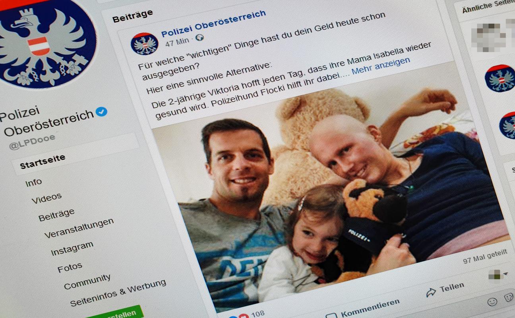Expand post text with Mehr anzeigen
The image size is (515, 318).
point(380,66)
